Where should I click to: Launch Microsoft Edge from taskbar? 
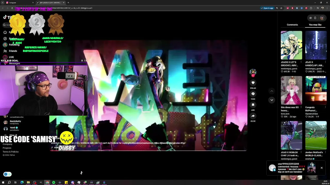point(22,182)
